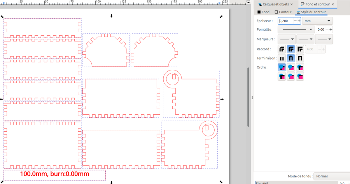Open the Mode de fondu Normal dropdown

(331, 176)
